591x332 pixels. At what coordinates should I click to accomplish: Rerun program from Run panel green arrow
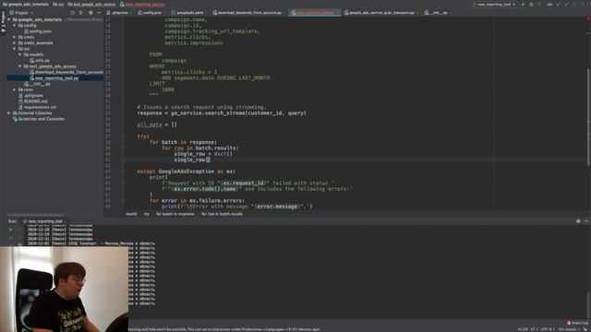coord(10,230)
